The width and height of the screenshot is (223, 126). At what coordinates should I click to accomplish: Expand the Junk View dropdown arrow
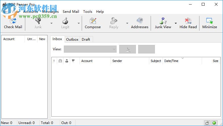click(176, 23)
